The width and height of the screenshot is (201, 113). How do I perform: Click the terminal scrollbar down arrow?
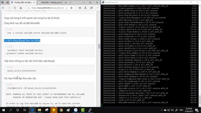pyautogui.click(x=200, y=106)
